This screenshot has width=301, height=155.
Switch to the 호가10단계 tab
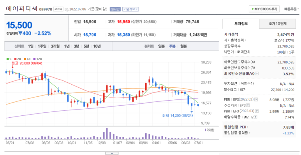pyautogui.click(x=277, y=24)
